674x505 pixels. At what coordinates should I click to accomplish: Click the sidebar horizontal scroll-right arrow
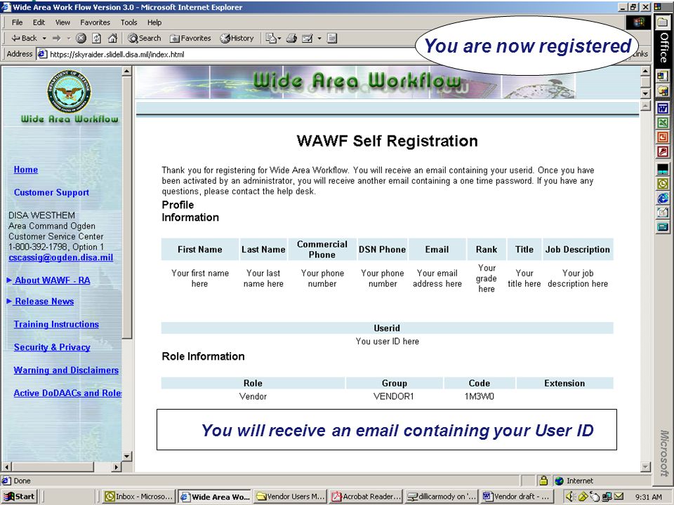click(x=117, y=466)
